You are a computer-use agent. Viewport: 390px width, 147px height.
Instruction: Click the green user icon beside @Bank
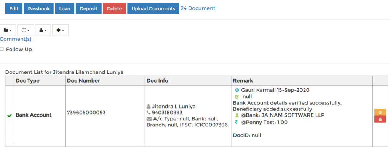(x=237, y=115)
